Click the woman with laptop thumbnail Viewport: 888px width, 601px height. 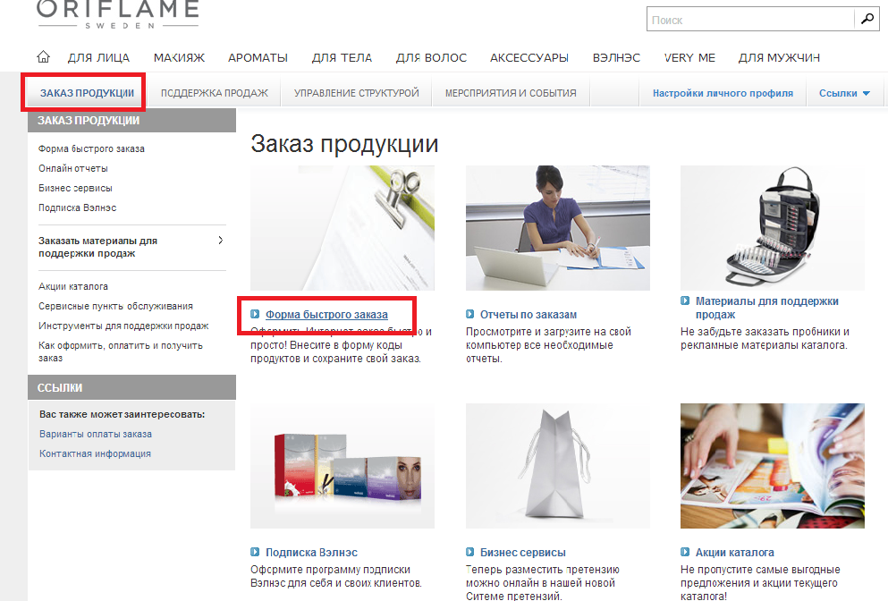[x=557, y=228]
